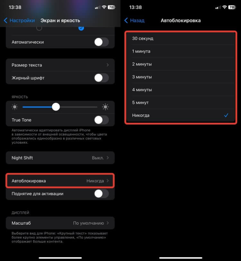This screenshot has width=241, height=261.
Task: Open the Масштаб display zoom row
Action: point(60,223)
